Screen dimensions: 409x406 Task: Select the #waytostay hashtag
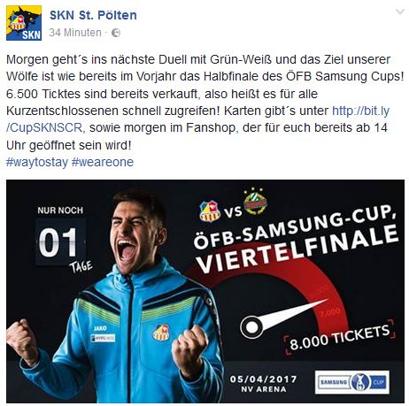click(x=37, y=162)
